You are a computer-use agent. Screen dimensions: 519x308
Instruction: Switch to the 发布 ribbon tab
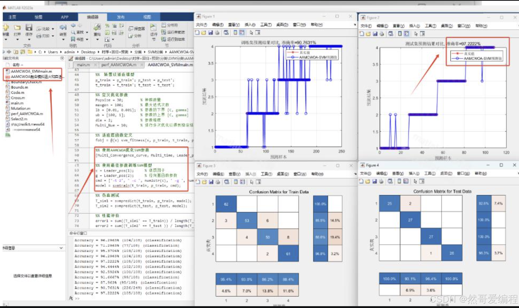pyautogui.click(x=121, y=17)
